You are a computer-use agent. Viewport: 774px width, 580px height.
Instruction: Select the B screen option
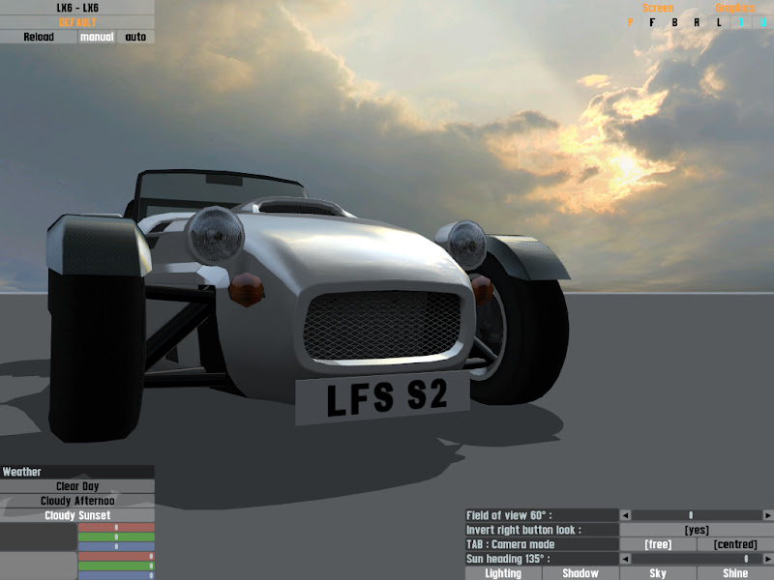[674, 22]
